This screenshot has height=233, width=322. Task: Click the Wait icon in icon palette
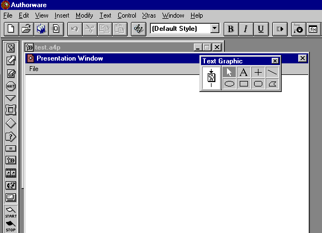click(10, 86)
